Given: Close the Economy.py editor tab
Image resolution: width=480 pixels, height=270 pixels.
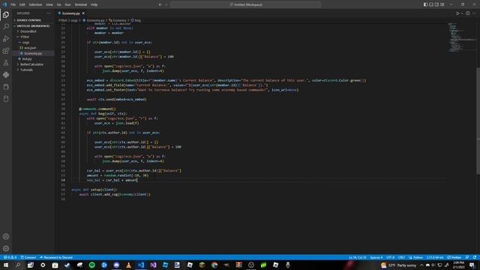Looking at the screenshot, I should tap(83, 13).
